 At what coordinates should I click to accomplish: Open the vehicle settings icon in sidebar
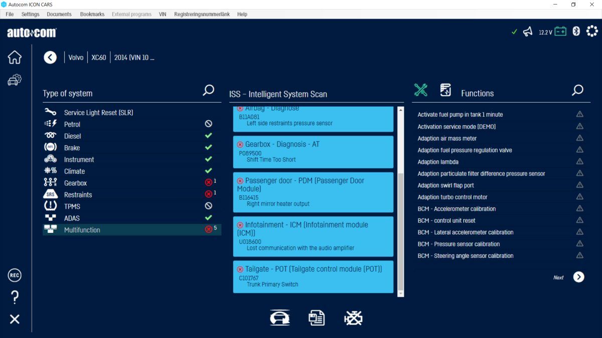(x=15, y=80)
